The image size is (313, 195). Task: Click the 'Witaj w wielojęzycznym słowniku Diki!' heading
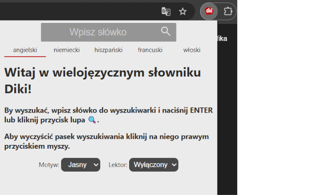[x=103, y=80]
